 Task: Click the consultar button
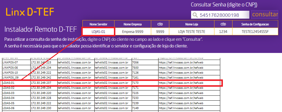coord(265,15)
